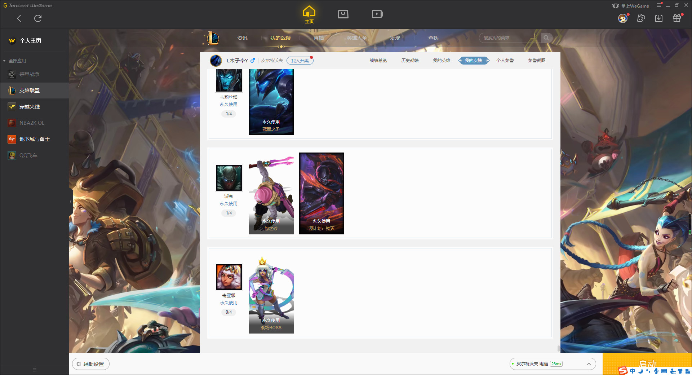
Task: Switch to 个人荣誉 sub-tab
Action: tap(505, 61)
